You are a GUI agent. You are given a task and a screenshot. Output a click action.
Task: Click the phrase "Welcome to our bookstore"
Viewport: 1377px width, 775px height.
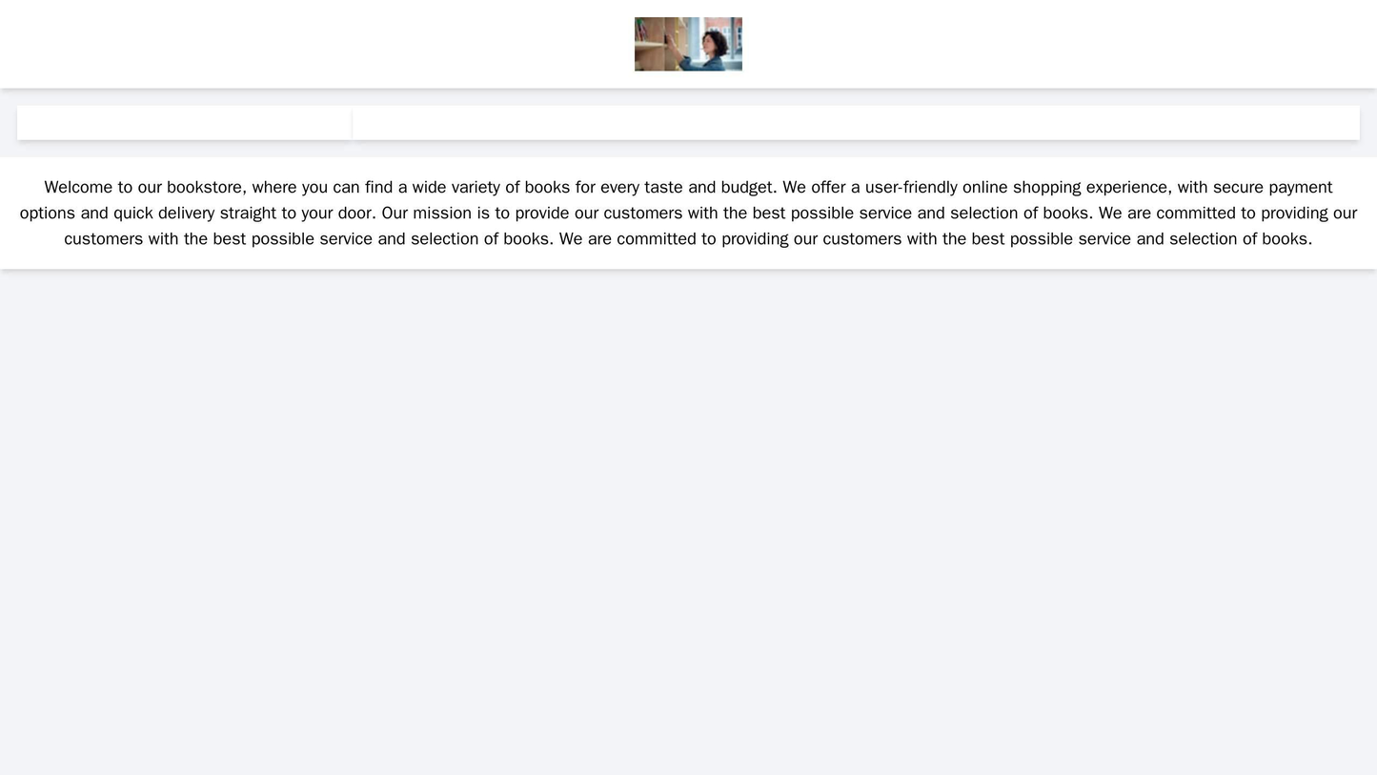pos(146,187)
